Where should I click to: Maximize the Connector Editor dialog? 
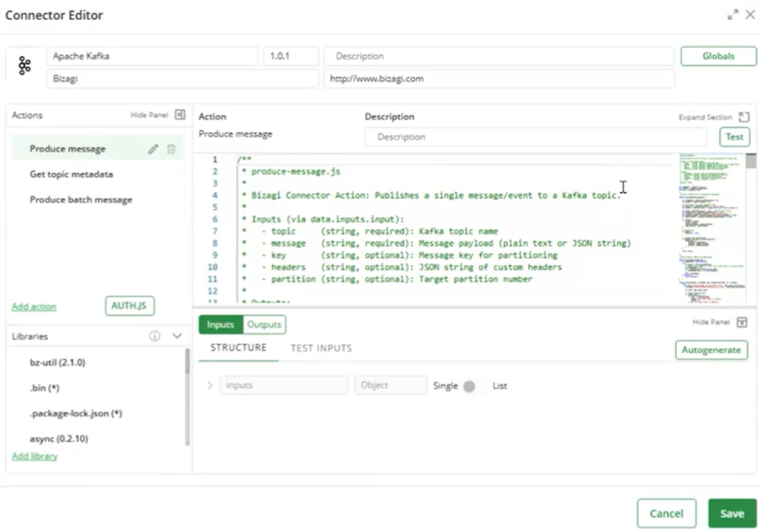coord(733,14)
